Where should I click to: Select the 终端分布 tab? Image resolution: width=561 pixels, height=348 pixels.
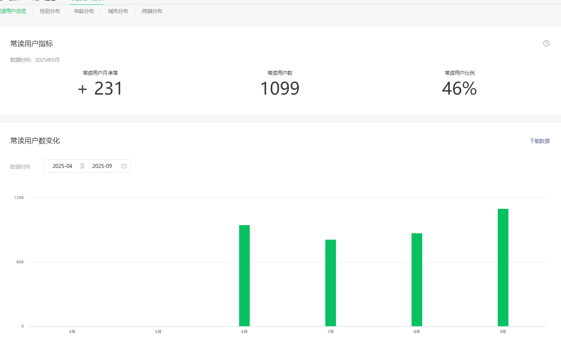152,11
